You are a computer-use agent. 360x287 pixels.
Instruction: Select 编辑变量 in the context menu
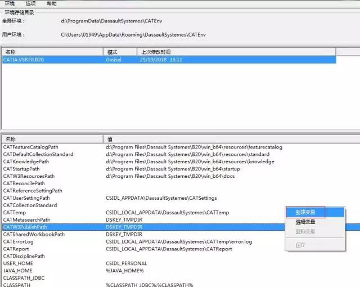coord(305,222)
